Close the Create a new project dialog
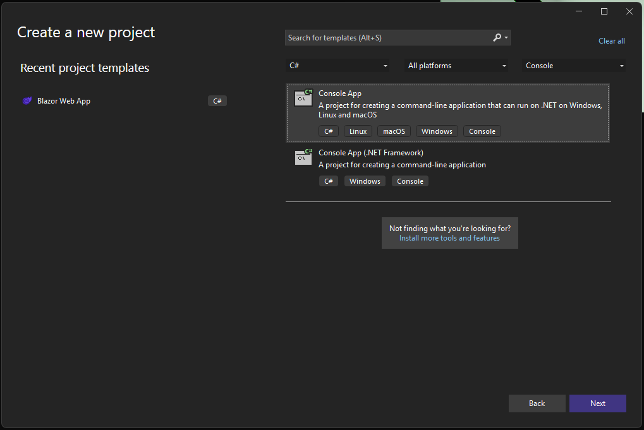This screenshot has width=644, height=430. pyautogui.click(x=629, y=11)
